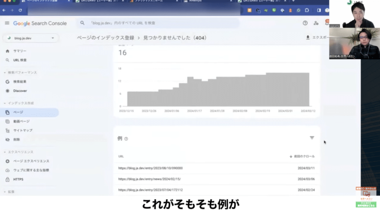Click crawl date 2024/02/24
This screenshot has width=380, height=212.
306,190
